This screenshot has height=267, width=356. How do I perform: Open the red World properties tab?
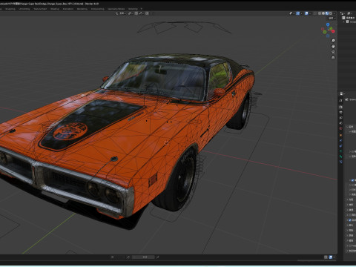pyautogui.click(x=340, y=128)
